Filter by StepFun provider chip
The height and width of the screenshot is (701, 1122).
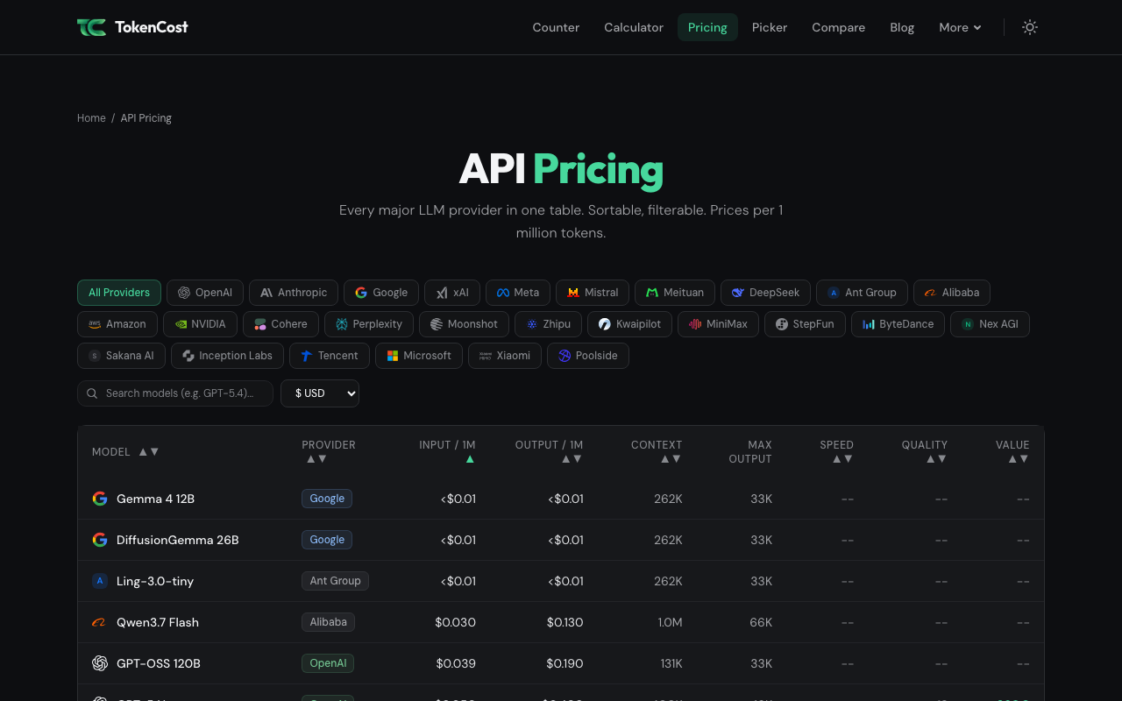click(805, 324)
